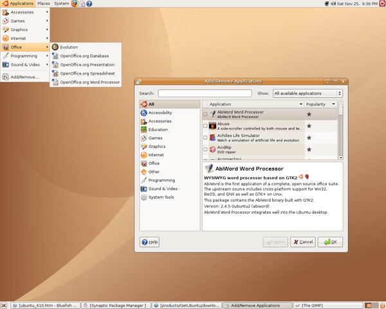
Task: Click the show desktop icon in bottom panel
Action: click(x=4, y=306)
